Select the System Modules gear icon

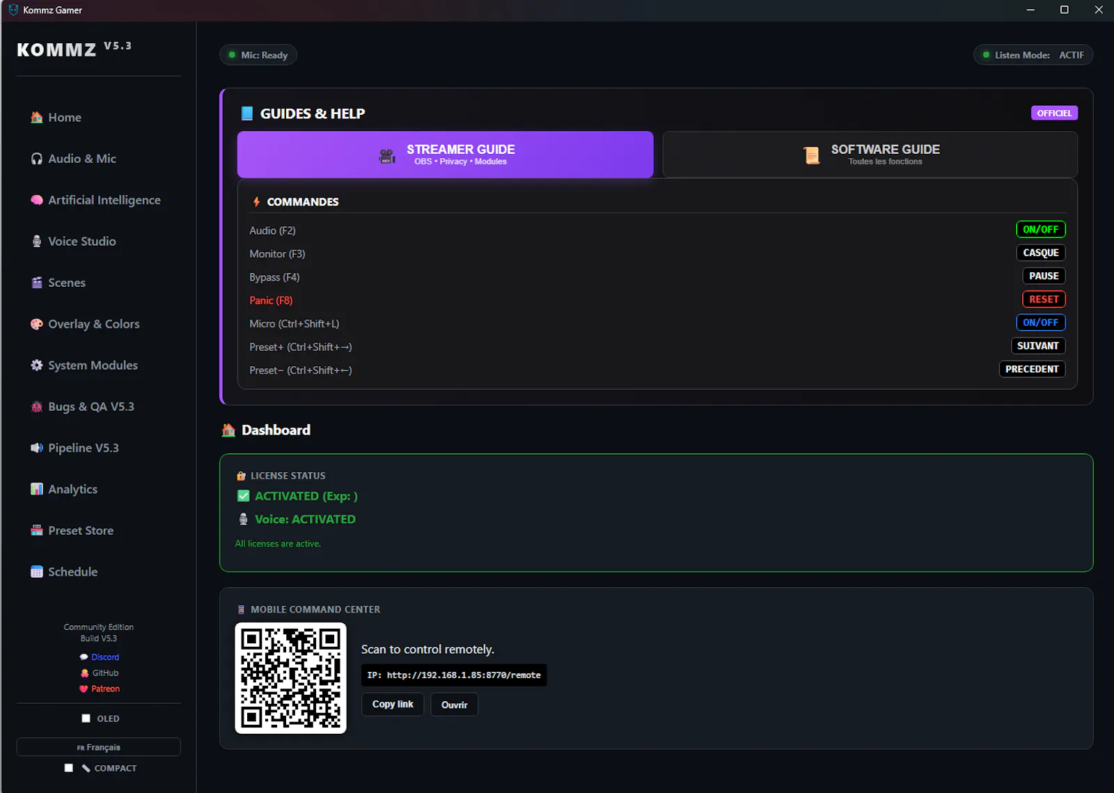(x=37, y=366)
